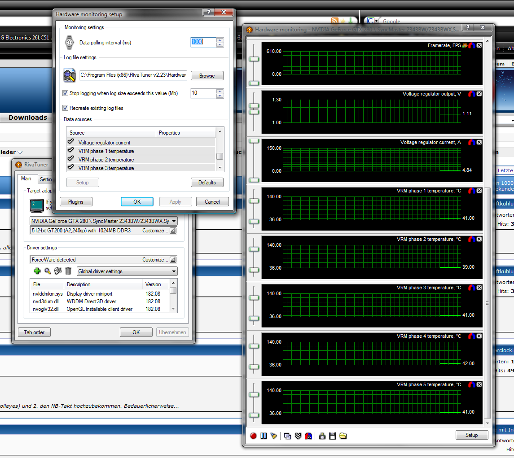Click the Description column header in driver list
Viewport: 514px width, 458px height.
(x=103, y=284)
